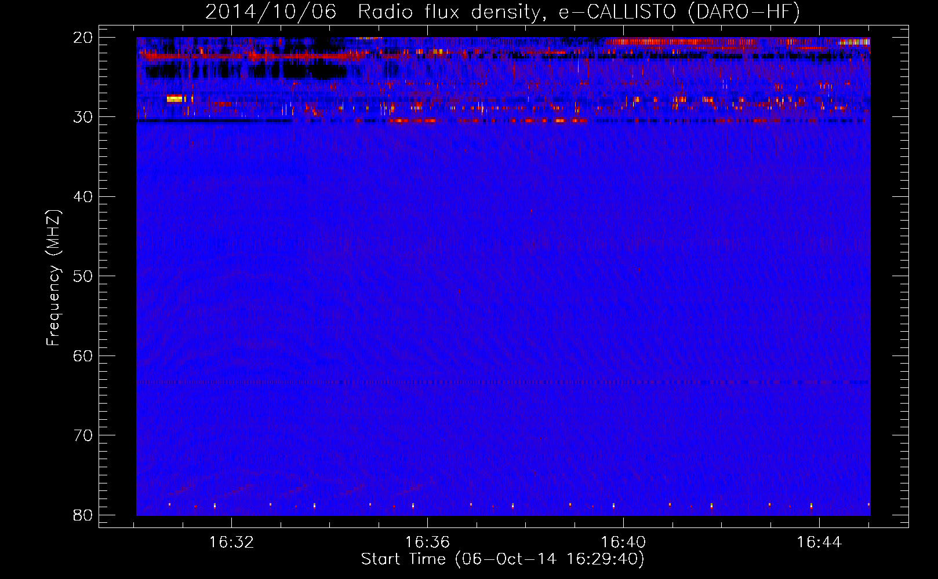Click the 16:32 time tick label
Viewport: 938px width, 579px height.
pyautogui.click(x=232, y=543)
